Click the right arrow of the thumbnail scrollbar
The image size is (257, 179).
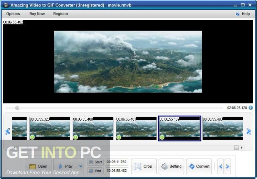(242, 147)
